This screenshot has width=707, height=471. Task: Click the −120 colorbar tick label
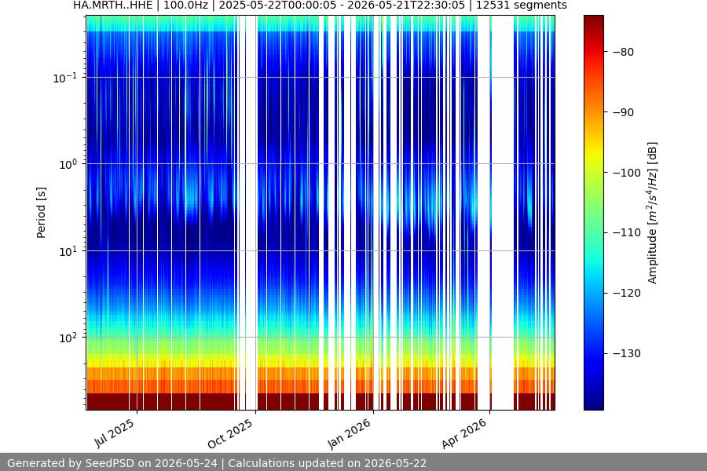(x=627, y=293)
